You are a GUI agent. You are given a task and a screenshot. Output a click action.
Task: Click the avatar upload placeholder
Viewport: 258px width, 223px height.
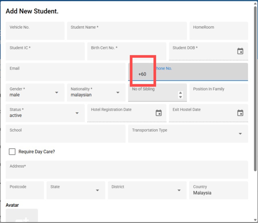click(x=22, y=216)
